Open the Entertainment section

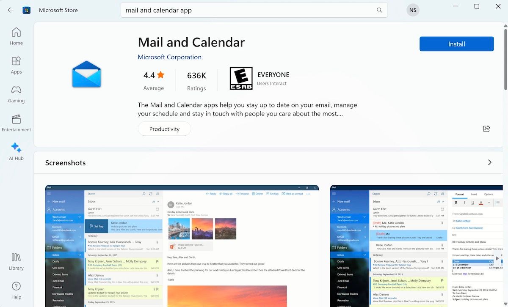[x=16, y=123]
